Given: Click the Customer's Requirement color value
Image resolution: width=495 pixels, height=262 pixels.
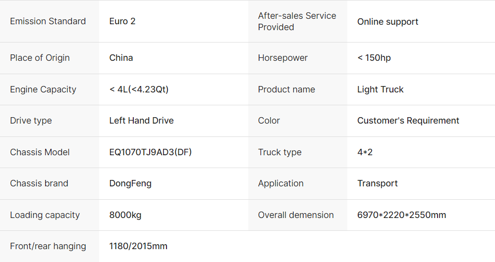Looking at the screenshot, I should click(x=408, y=121).
